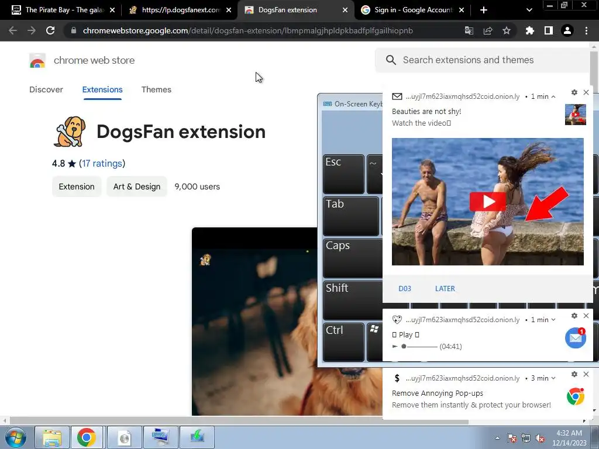Open settings of the Beauties notification
The width and height of the screenshot is (599, 449).
(574, 92)
